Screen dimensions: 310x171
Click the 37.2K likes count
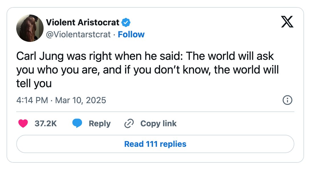[x=46, y=124]
